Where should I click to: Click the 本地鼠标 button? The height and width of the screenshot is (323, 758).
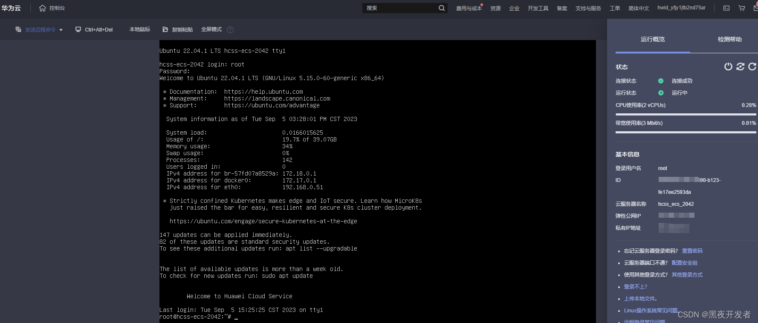[140, 29]
